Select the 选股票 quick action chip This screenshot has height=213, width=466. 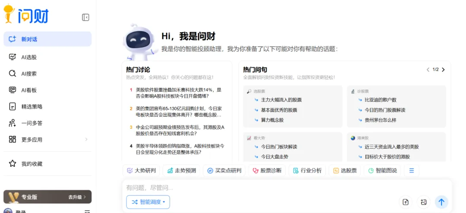345,171
